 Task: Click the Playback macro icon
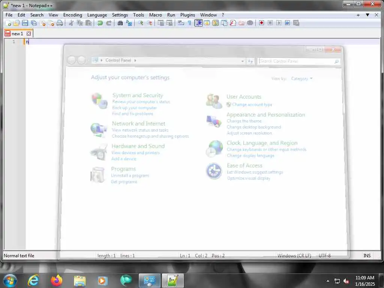(279, 23)
